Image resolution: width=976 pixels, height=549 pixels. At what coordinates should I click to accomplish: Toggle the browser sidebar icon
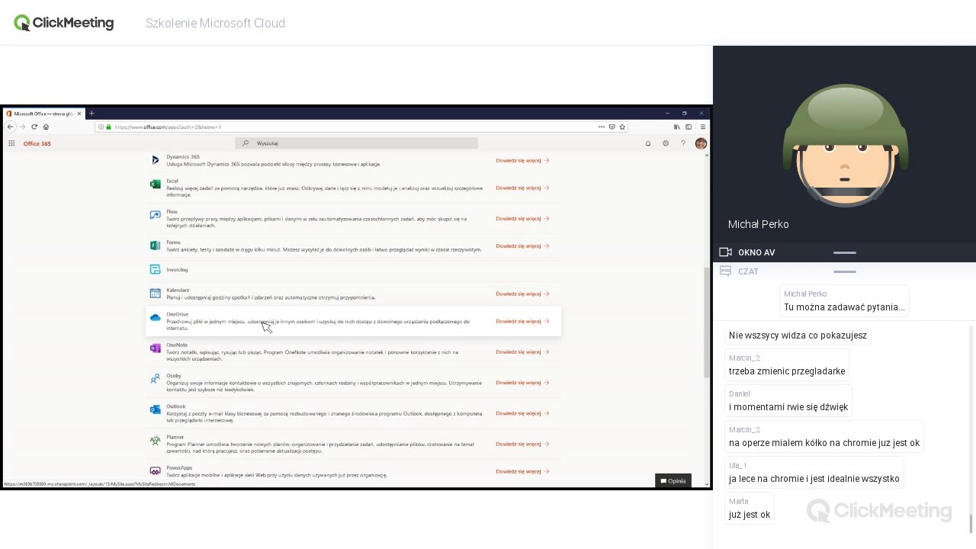689,127
